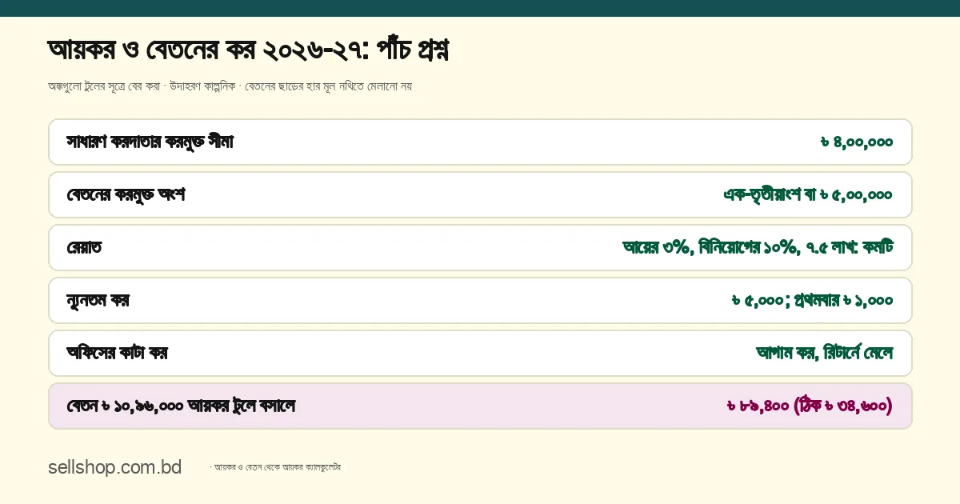Click footer text আয়কর ও বেতন থেকে আয়কর ক্যালকুলেটর
Screen dimensions: 960x504
pyautogui.click(x=278, y=467)
